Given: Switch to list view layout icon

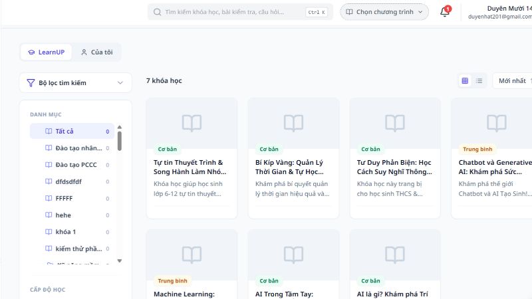Looking at the screenshot, I should (479, 80).
